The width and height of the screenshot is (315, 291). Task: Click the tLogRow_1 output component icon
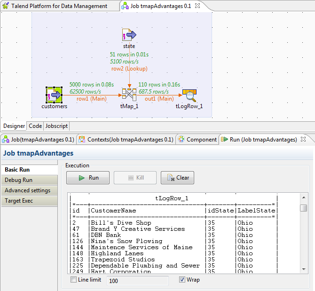click(x=189, y=95)
